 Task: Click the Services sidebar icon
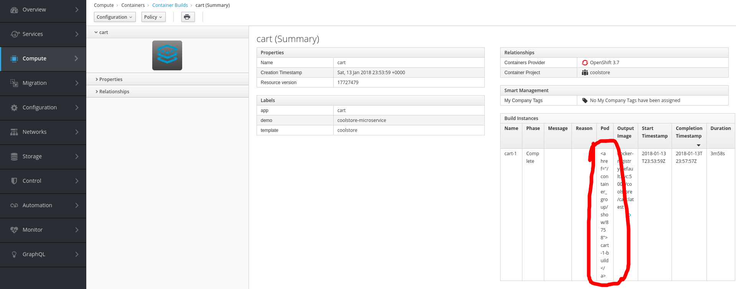14,34
